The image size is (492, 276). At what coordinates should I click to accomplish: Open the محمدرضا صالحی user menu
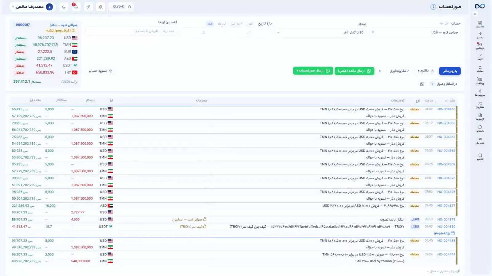coord(32,7)
